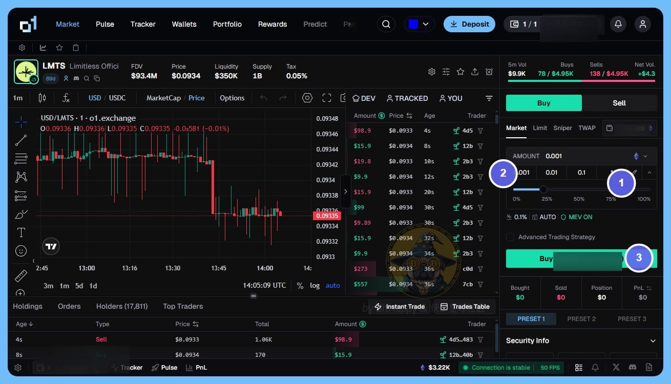Select the Sell side toggle
The image size is (671, 384).
[619, 103]
